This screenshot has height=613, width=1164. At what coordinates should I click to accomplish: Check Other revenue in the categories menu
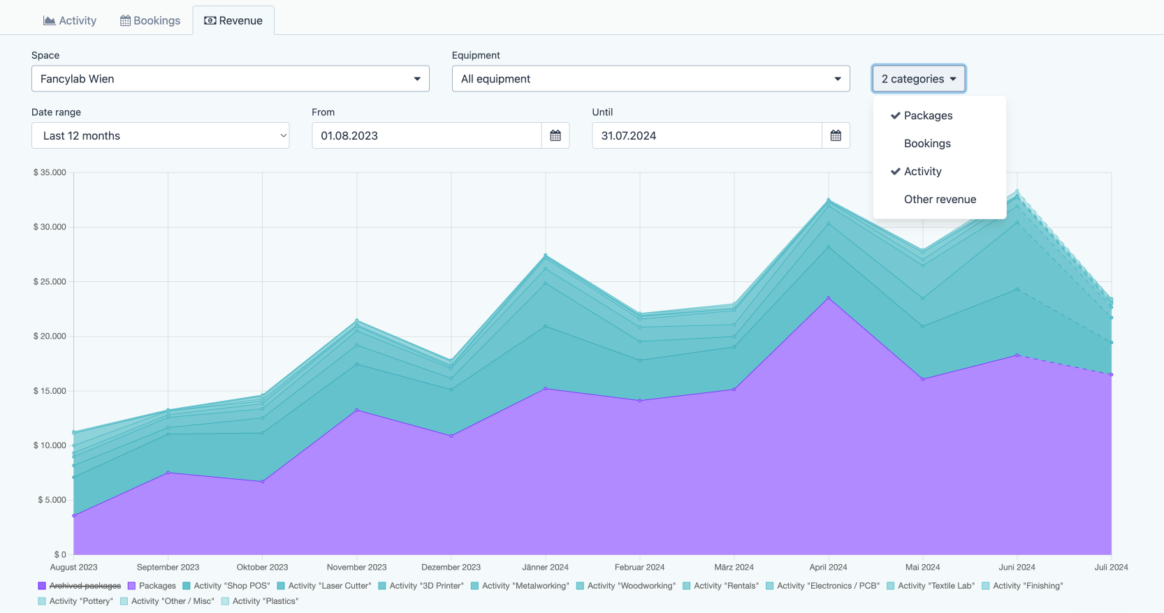coord(940,199)
